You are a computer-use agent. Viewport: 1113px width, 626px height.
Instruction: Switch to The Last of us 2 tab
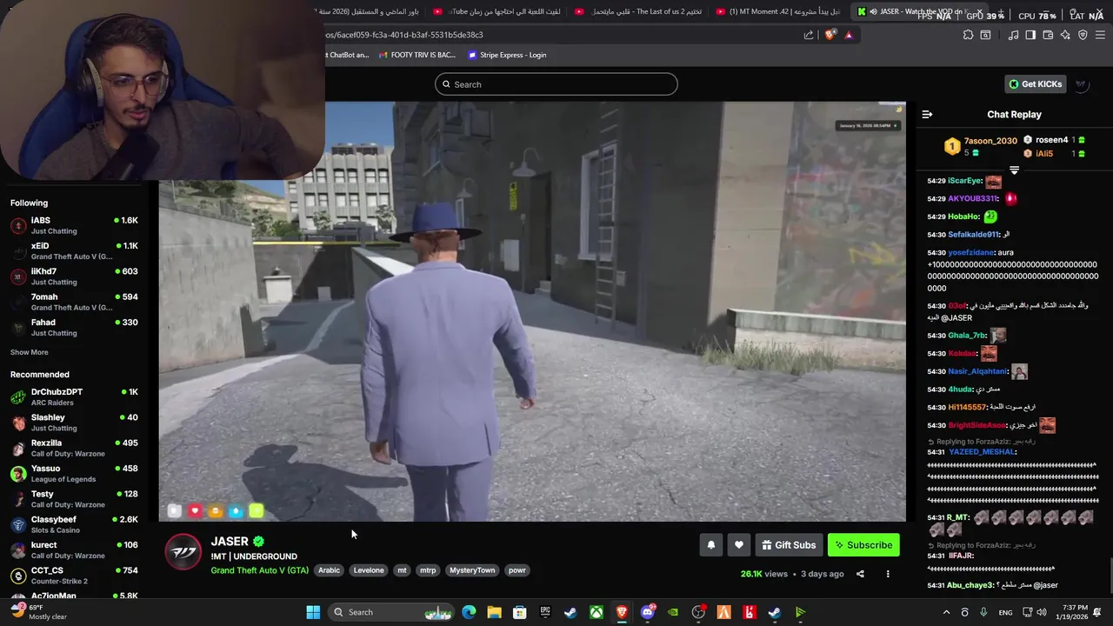click(x=639, y=11)
